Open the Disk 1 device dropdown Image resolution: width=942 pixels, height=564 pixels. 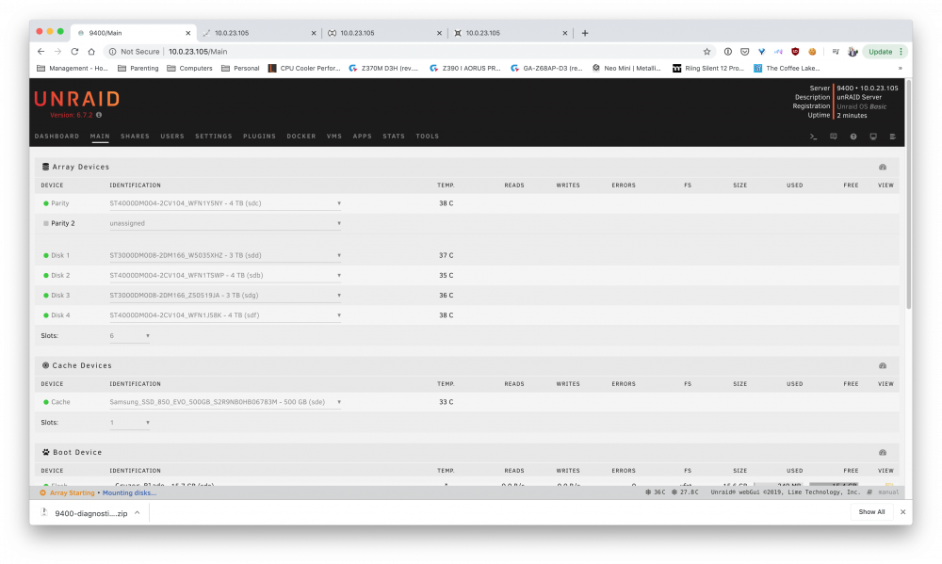(x=225, y=255)
